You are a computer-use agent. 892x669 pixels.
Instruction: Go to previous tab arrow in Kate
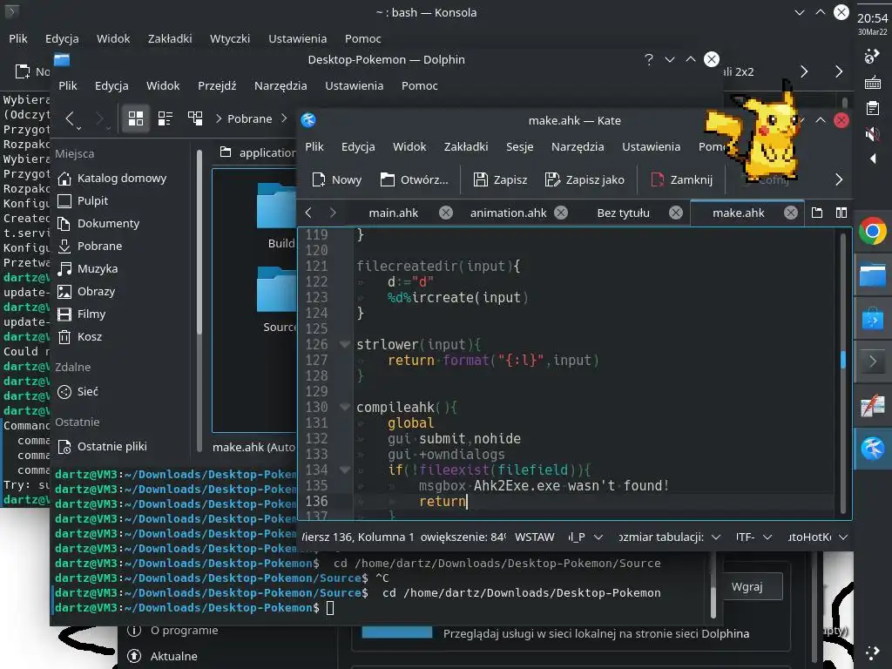pos(308,213)
